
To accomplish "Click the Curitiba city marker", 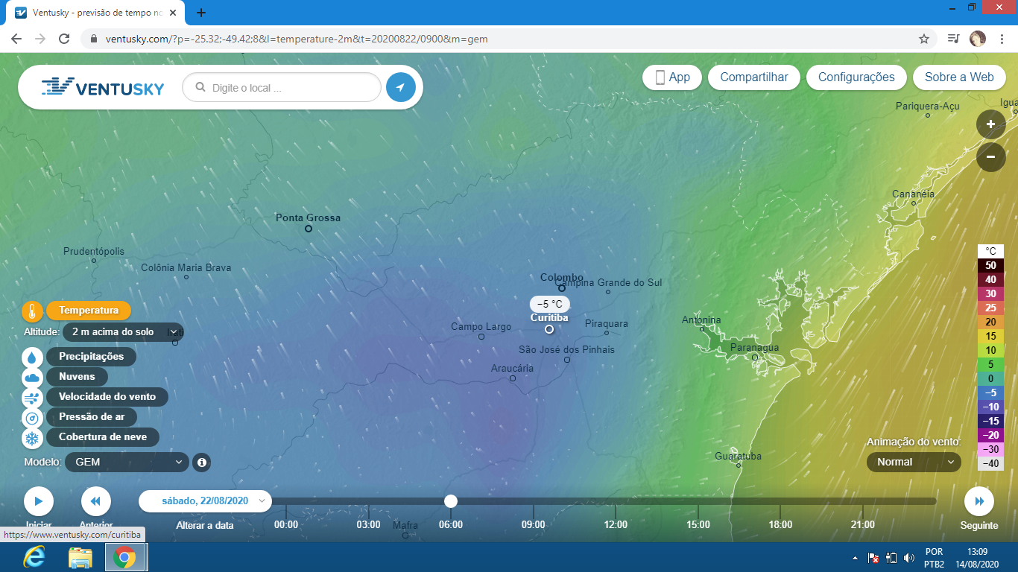I will pos(549,329).
